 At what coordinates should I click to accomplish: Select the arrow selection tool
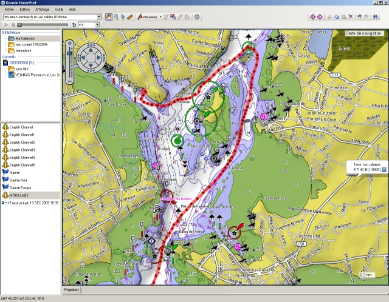point(123,17)
